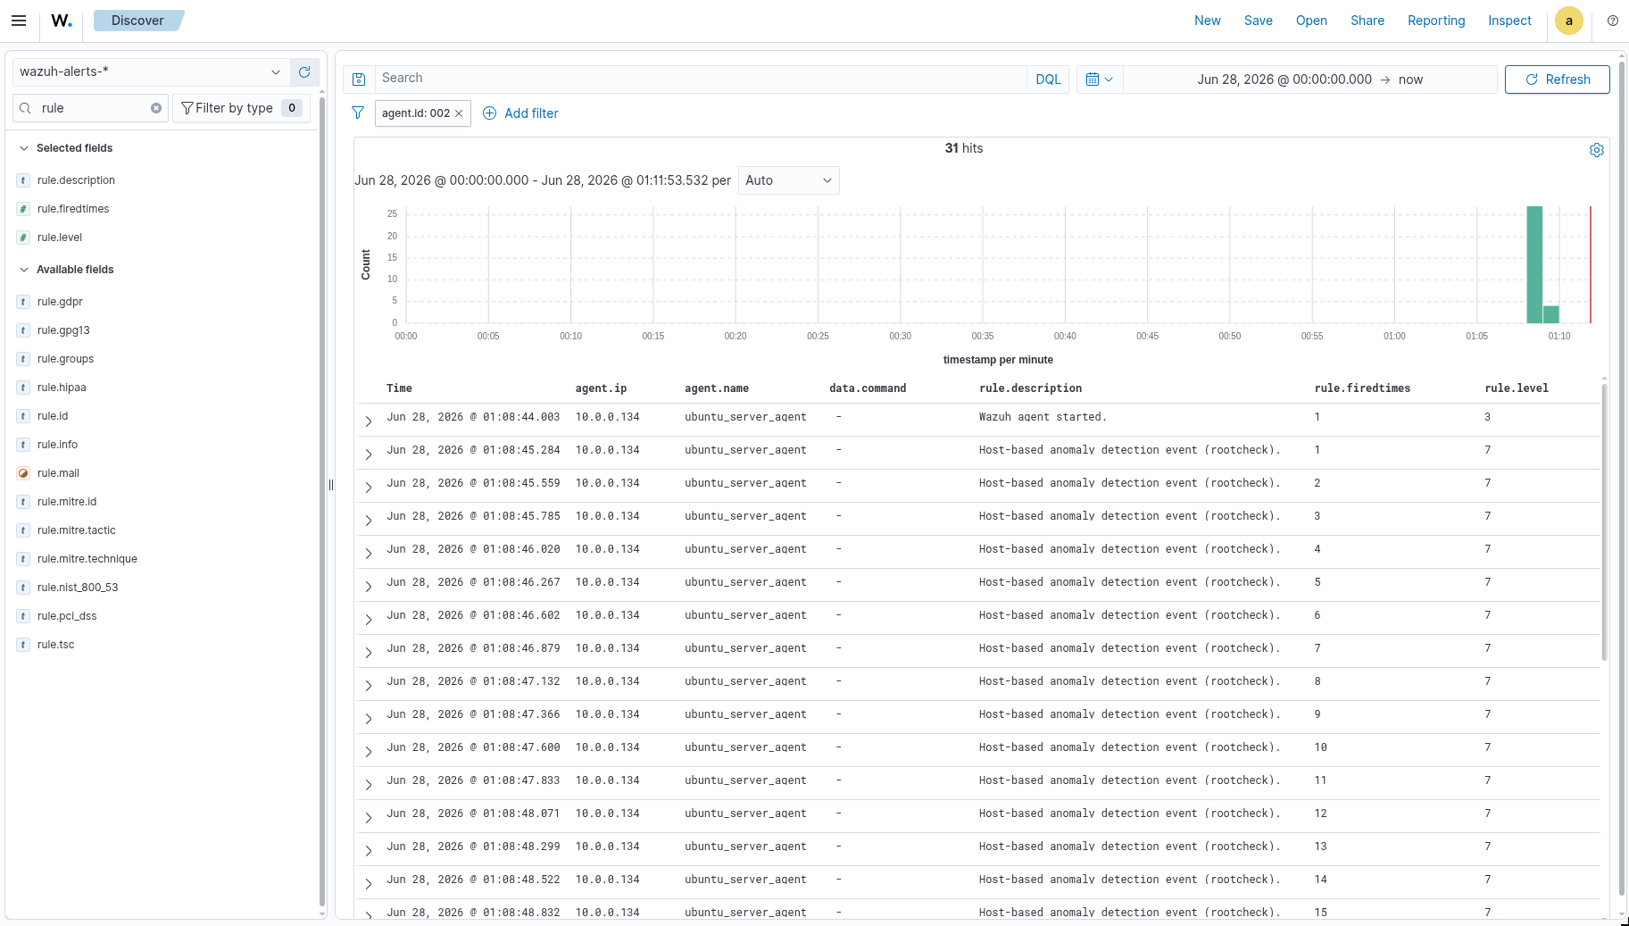
Task: Click the number icon of rule.firedtimes field
Action: tap(23, 209)
